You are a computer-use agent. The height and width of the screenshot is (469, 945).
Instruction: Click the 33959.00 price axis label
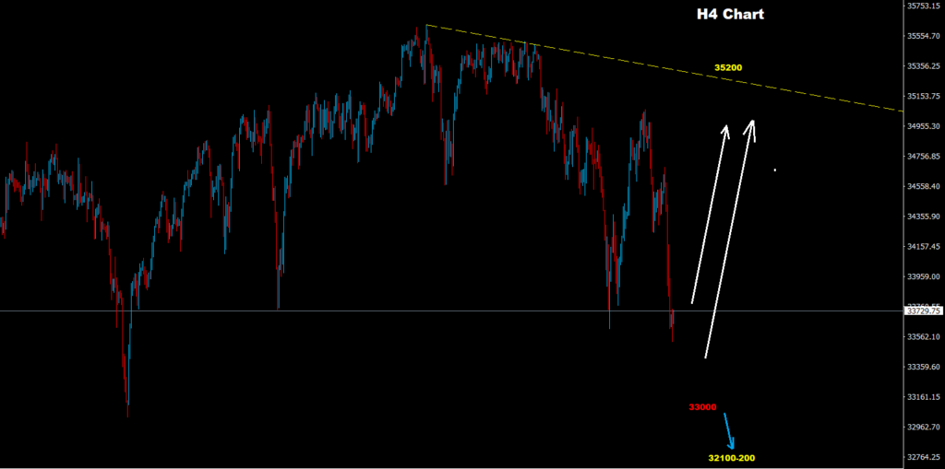coord(924,277)
